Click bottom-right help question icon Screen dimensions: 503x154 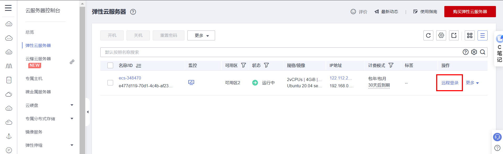pos(497,148)
